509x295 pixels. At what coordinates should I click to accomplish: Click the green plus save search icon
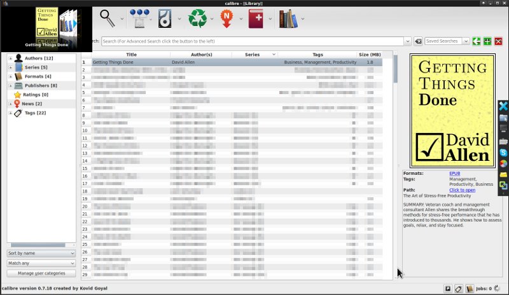point(487,41)
